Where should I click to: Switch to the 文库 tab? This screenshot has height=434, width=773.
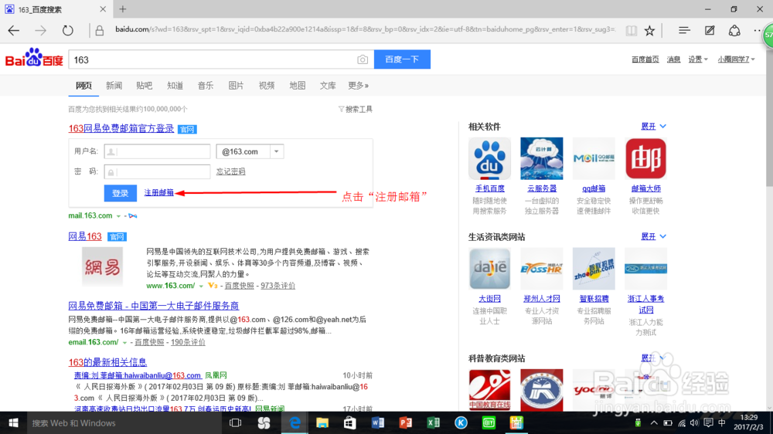pos(328,86)
